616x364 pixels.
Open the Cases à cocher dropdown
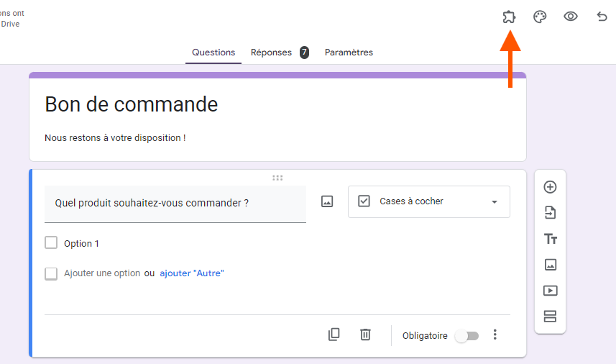pos(429,201)
